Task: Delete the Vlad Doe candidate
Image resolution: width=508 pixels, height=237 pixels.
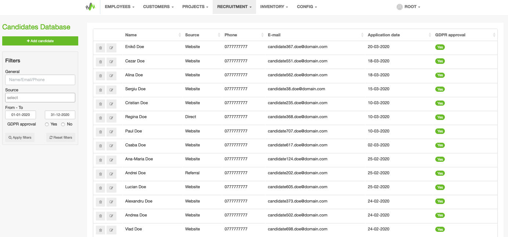Action: 100,230
